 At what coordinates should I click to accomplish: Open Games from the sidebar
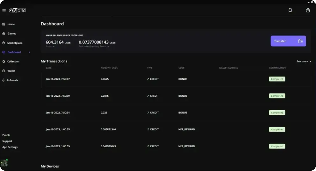[x=11, y=33]
